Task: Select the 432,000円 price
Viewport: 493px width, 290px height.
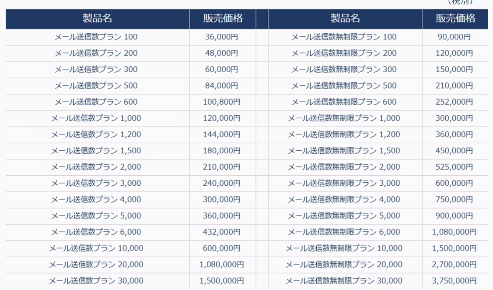Action: tap(221, 232)
